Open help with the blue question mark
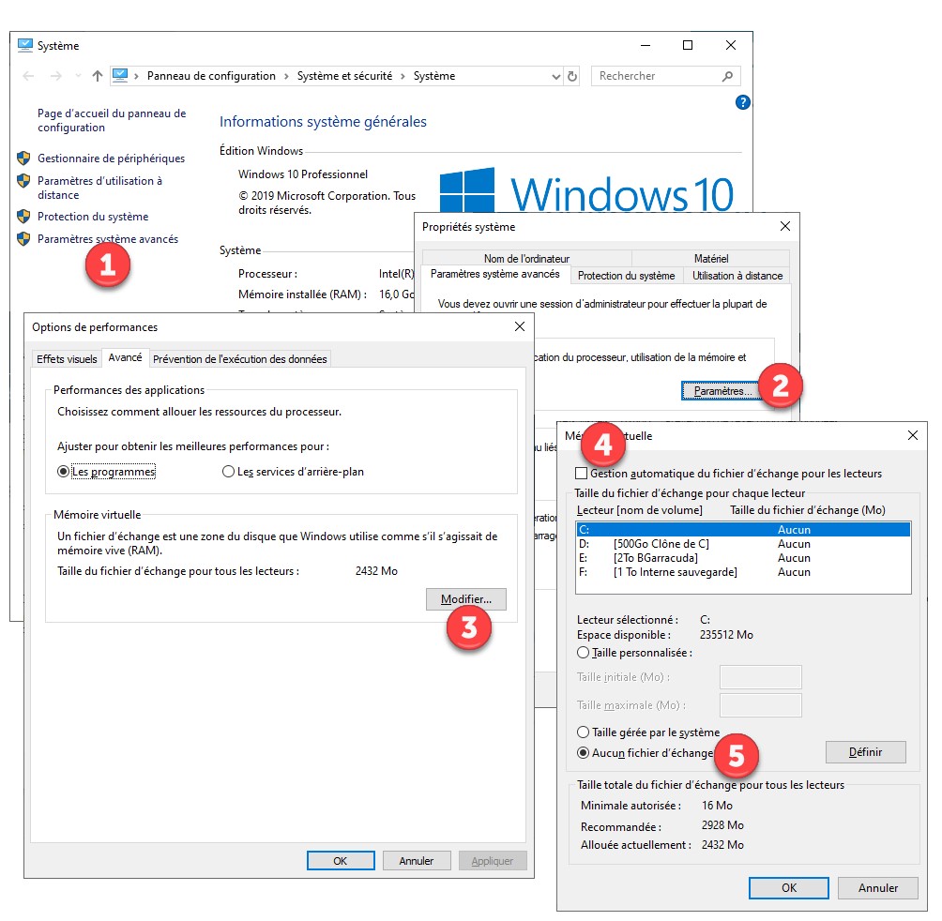Viewport: 942px width, 921px height. pos(742,102)
